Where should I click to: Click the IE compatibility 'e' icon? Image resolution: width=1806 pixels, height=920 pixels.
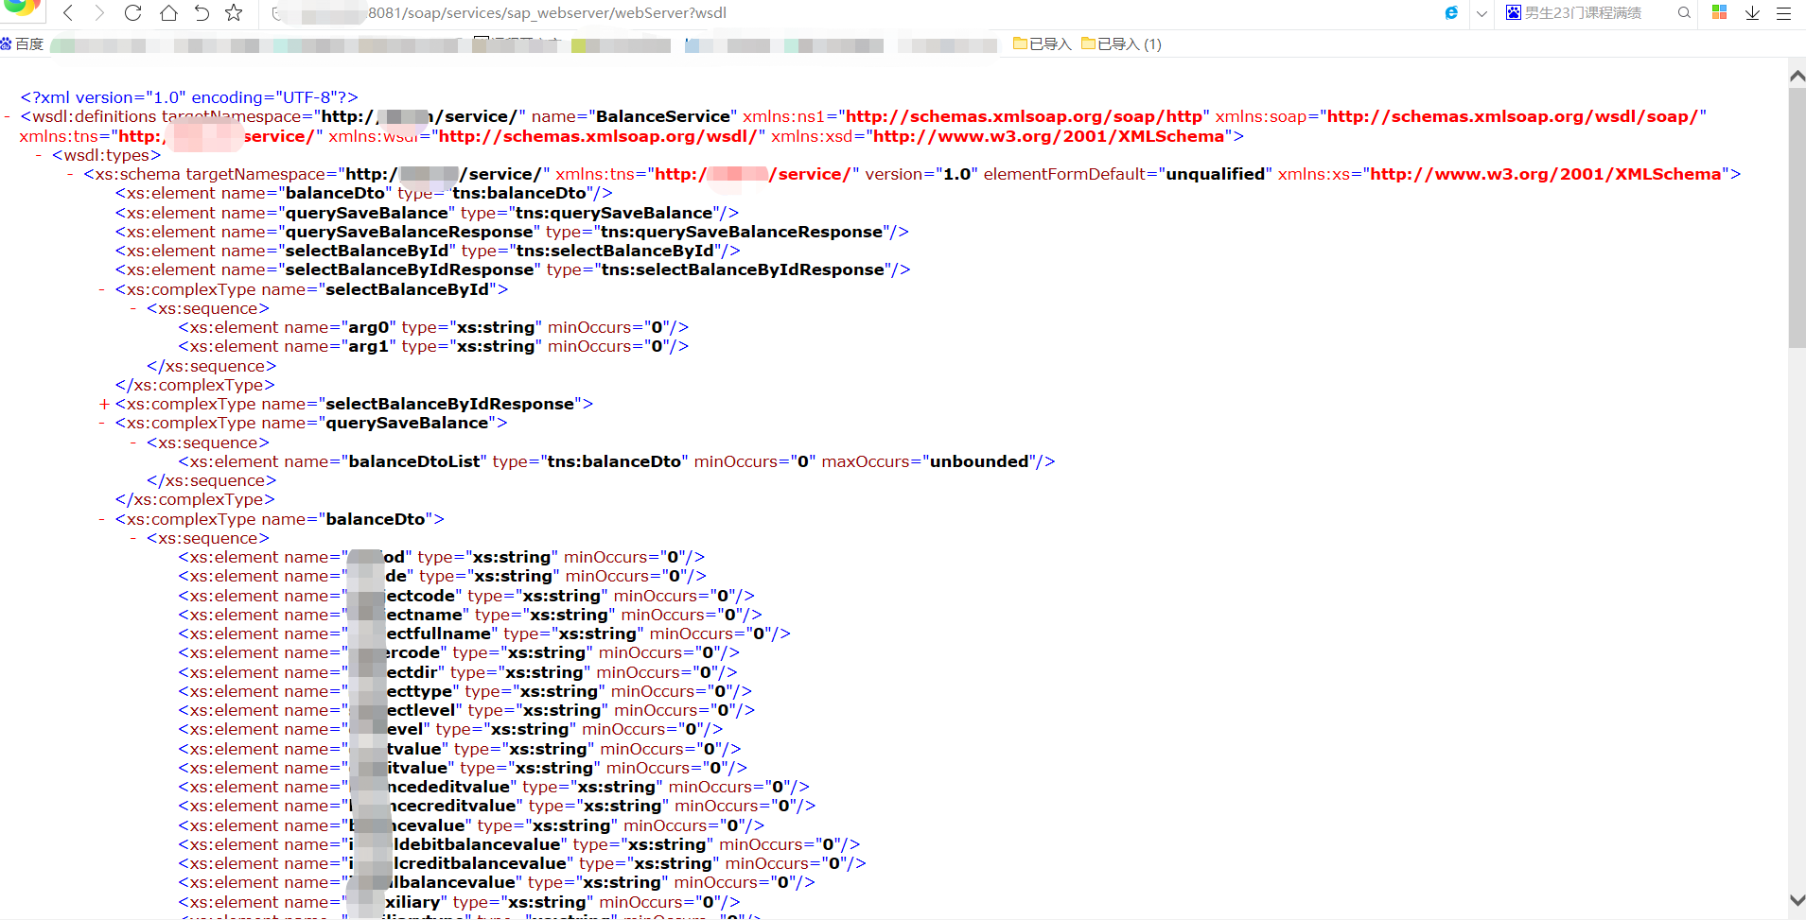pos(1451,13)
